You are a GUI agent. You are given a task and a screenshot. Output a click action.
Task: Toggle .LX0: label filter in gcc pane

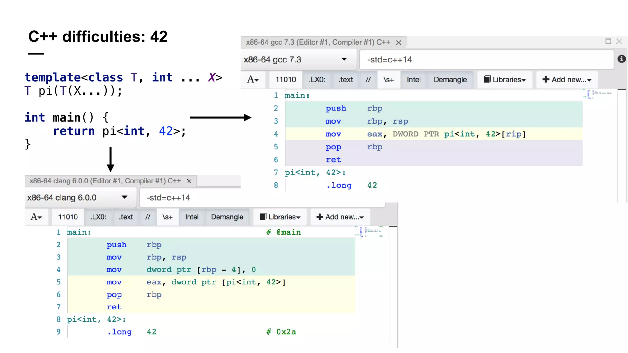tap(317, 80)
